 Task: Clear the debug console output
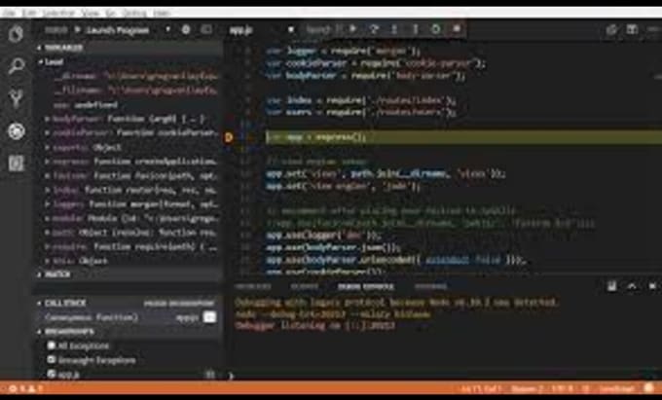[611, 286]
